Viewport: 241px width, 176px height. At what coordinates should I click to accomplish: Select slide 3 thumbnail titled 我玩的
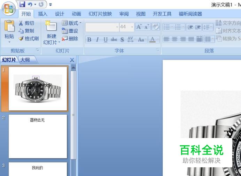tap(38, 169)
